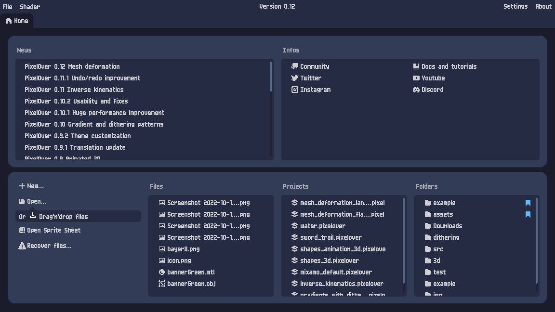555x312 pixels.
Task: Click the Open... button
Action: (x=33, y=201)
